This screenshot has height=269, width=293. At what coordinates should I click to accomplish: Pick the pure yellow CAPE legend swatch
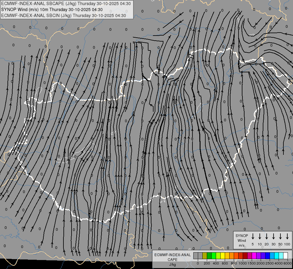[223, 256]
